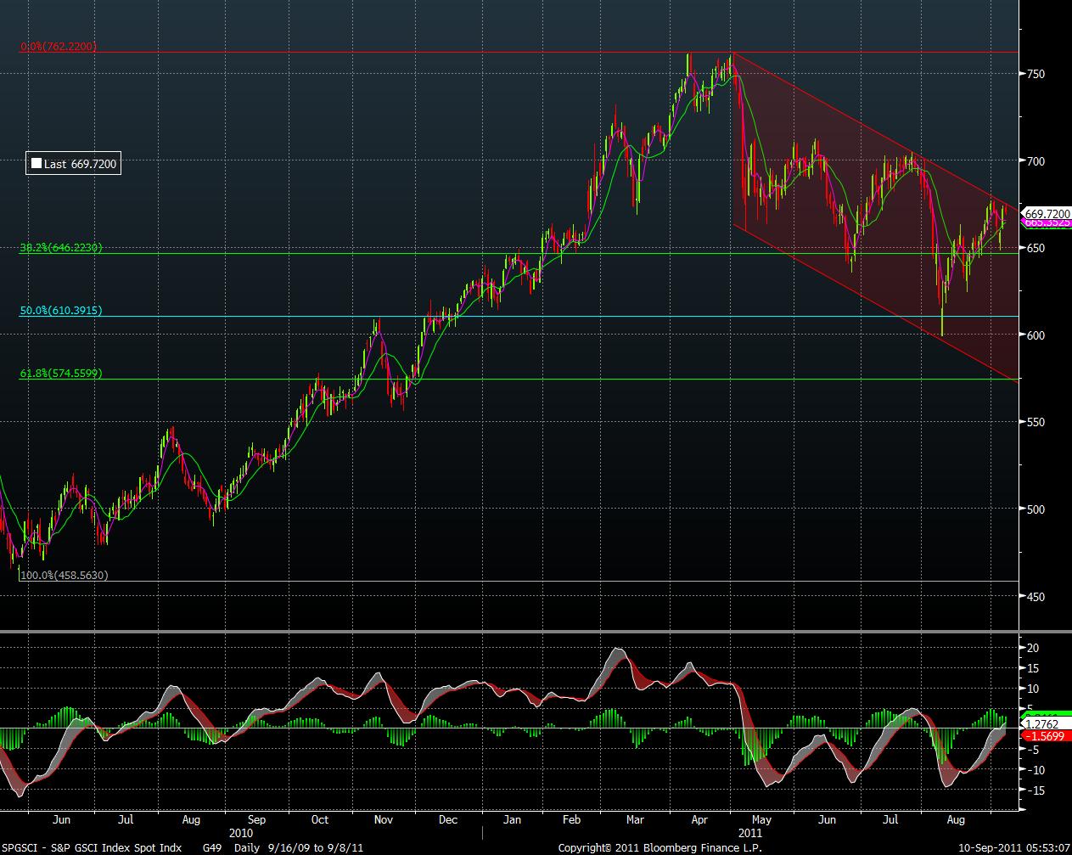Click the 550 mark on the price axis
This screenshot has width=1072, height=855.
pyautogui.click(x=1036, y=422)
